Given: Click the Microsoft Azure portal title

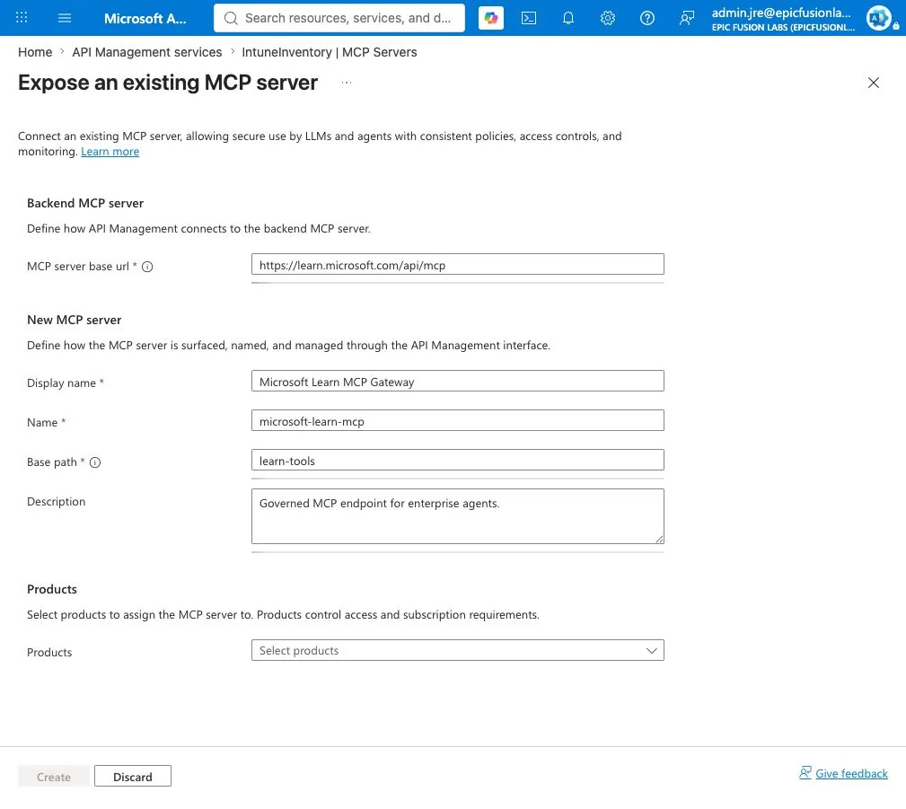Looking at the screenshot, I should coord(145,19).
